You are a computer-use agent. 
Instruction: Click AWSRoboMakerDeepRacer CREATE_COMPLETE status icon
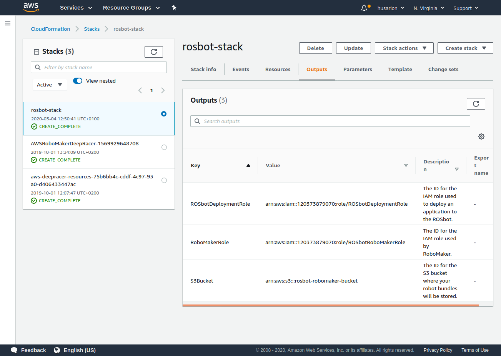(34, 160)
